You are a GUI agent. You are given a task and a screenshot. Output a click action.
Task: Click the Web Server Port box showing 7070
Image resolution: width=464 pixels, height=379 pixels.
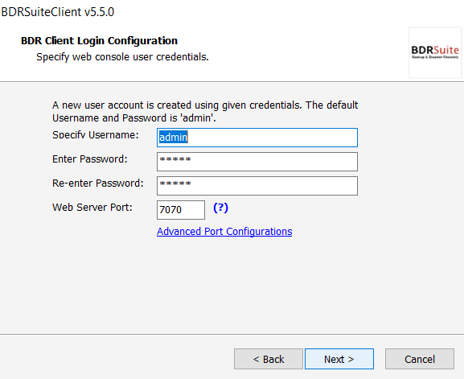tap(181, 210)
